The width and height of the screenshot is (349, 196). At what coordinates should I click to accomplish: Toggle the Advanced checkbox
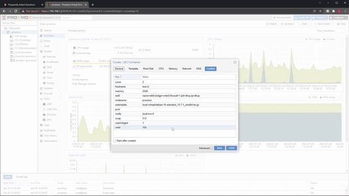pyautogui.click(x=212, y=148)
